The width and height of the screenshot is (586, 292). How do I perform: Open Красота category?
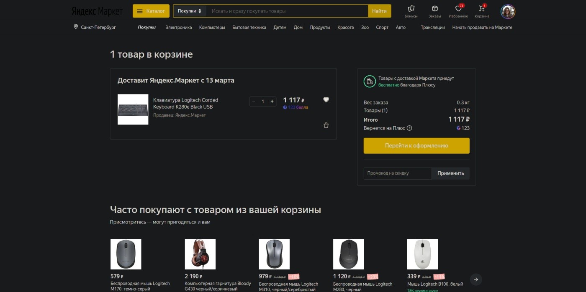(x=346, y=27)
